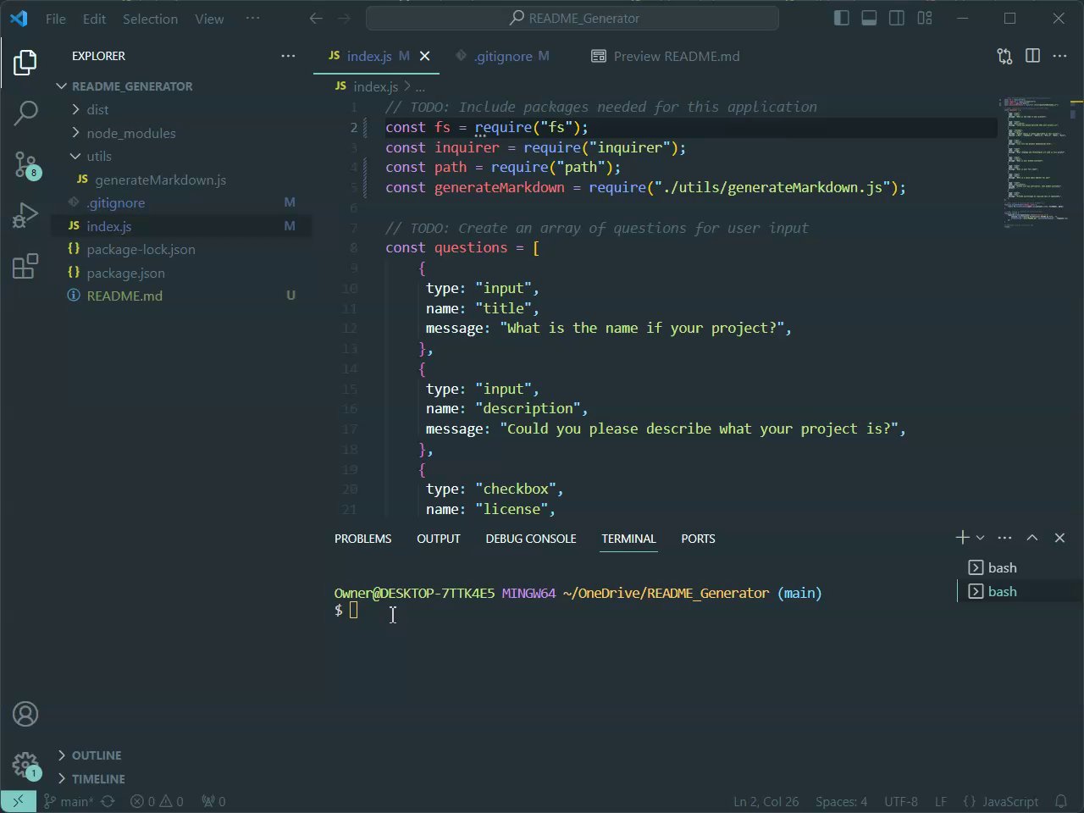Create new terminal with plus icon

pyautogui.click(x=962, y=538)
